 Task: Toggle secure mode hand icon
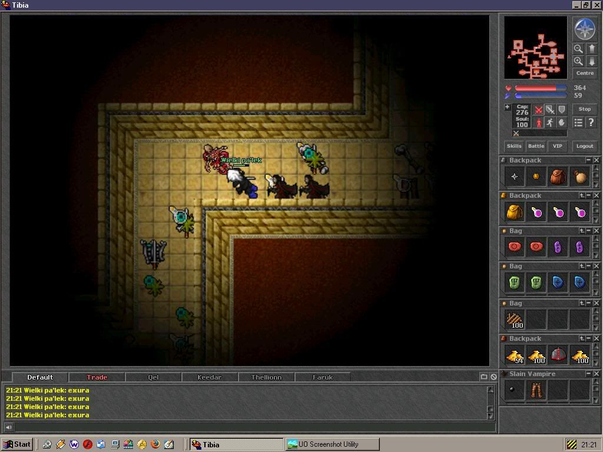[x=561, y=122]
